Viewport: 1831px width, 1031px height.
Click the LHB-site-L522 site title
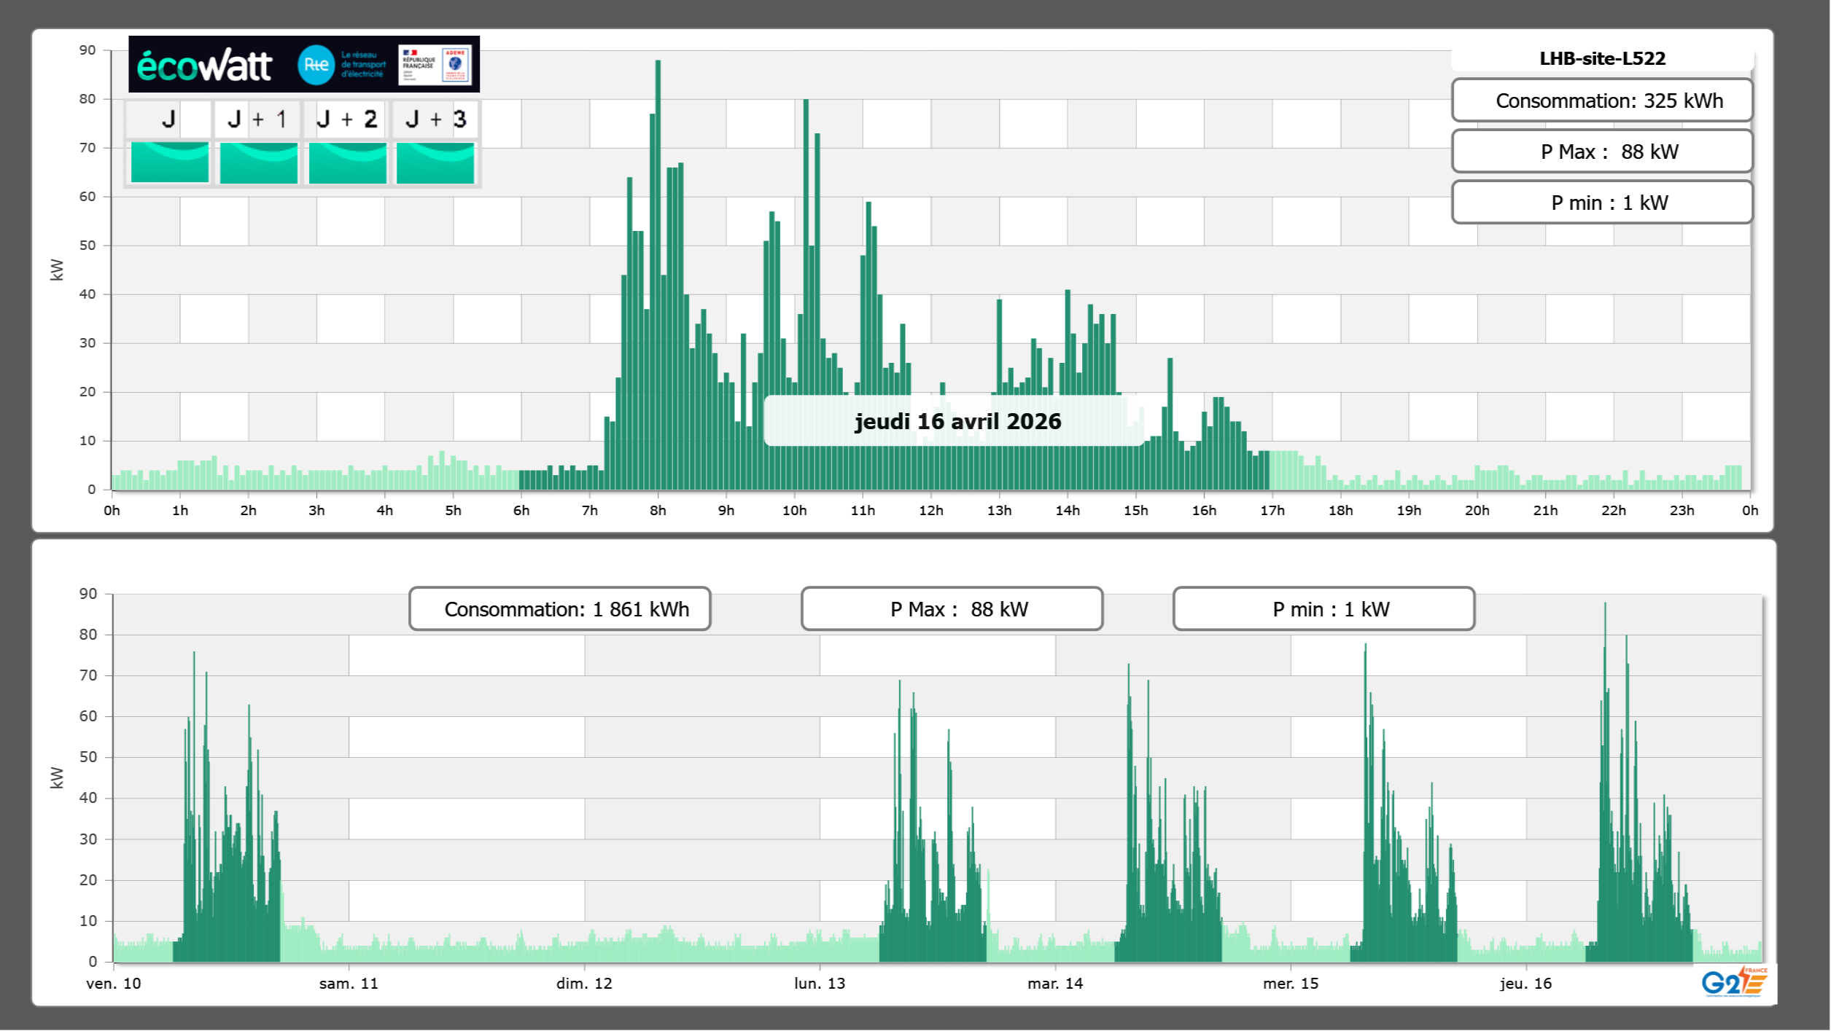1602,58
